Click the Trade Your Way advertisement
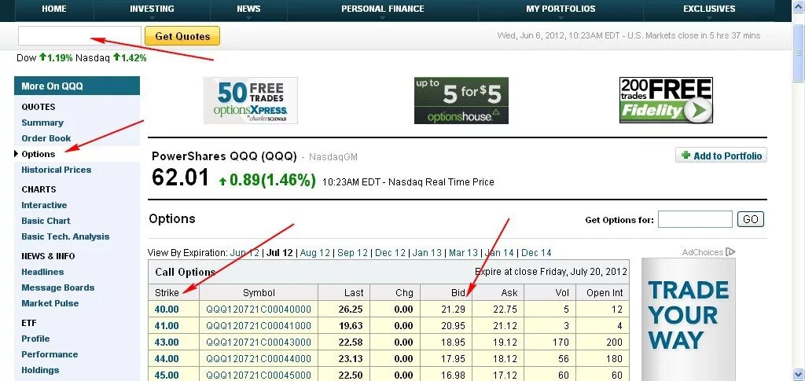The width and height of the screenshot is (805, 381). [x=688, y=319]
